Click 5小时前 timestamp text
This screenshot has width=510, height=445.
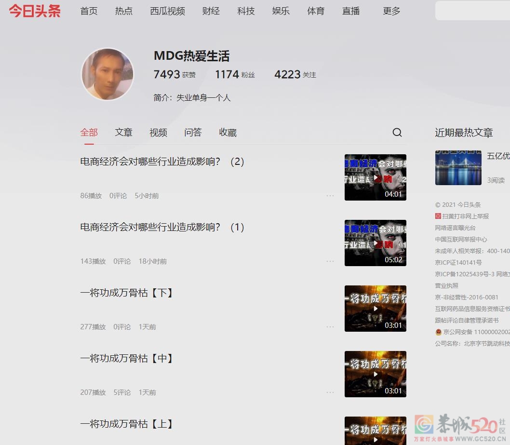pyautogui.click(x=147, y=196)
